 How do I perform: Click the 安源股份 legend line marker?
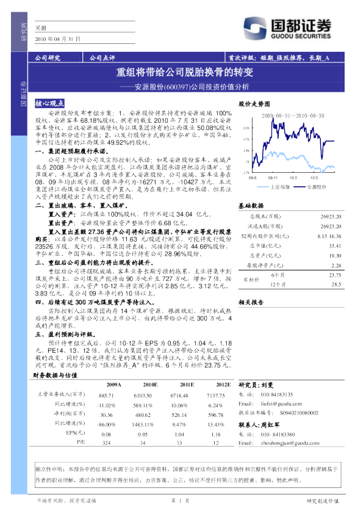point(300,187)
